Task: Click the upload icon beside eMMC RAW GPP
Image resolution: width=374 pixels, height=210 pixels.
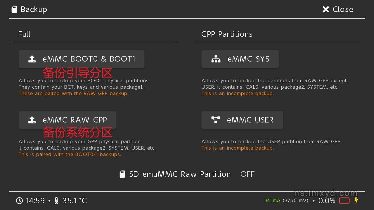Action: (x=32, y=120)
